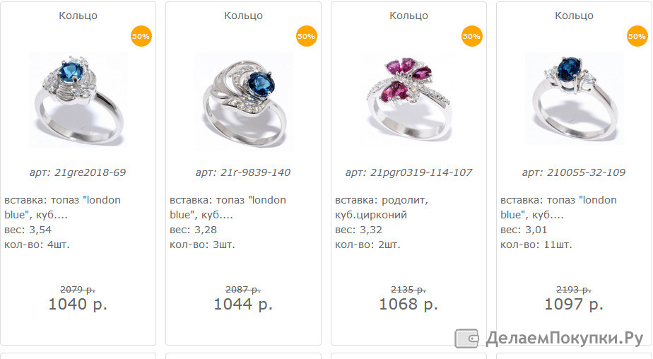The image size is (653, 359).
Task: Click the Кольцо title of the rhodolite ring
Action: (x=408, y=16)
